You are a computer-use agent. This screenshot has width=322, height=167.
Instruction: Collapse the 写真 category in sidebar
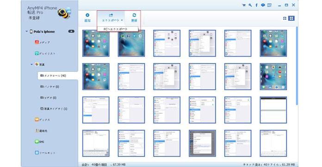tap(31, 64)
